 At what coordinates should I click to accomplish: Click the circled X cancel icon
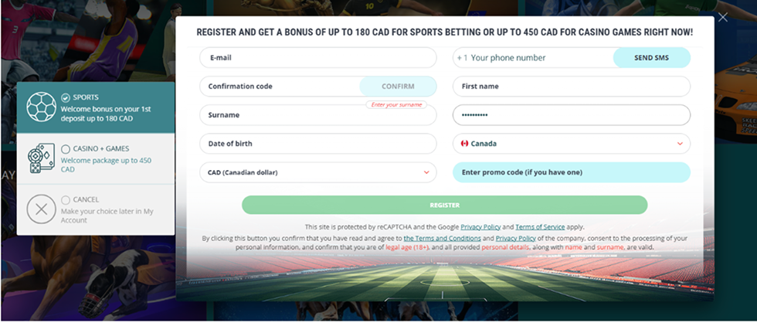[42, 209]
